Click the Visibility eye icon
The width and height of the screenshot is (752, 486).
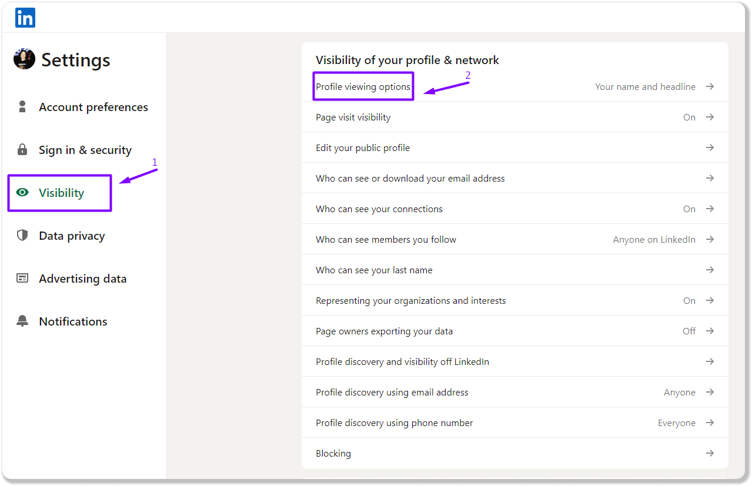pyautogui.click(x=22, y=192)
